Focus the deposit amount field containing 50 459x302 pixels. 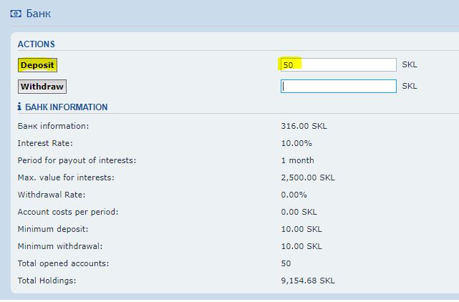(338, 64)
